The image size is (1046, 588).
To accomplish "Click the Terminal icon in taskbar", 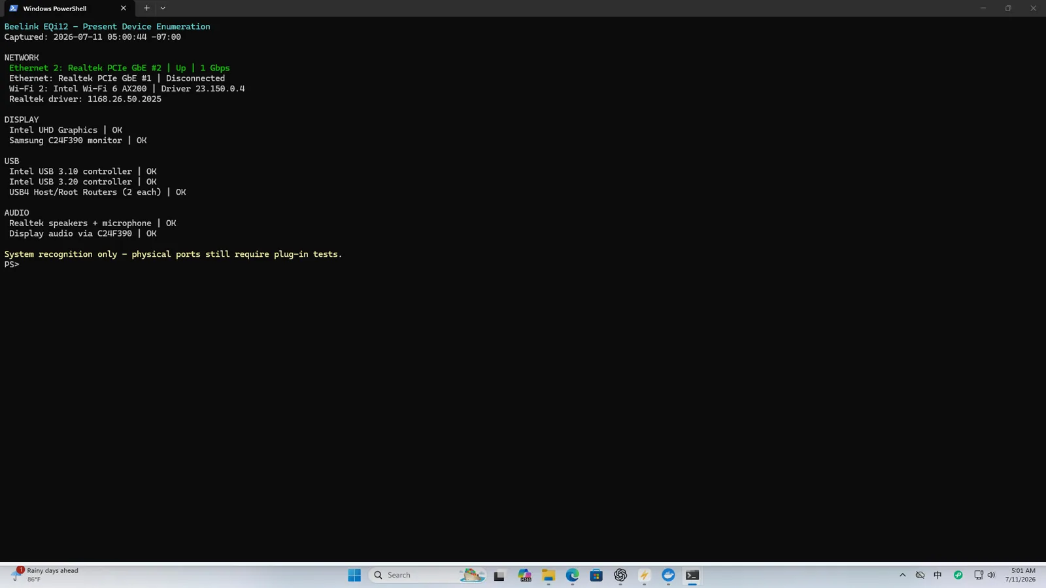I will click(x=692, y=576).
